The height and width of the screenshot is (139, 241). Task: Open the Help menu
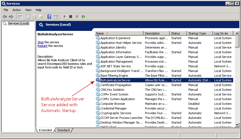(39, 10)
